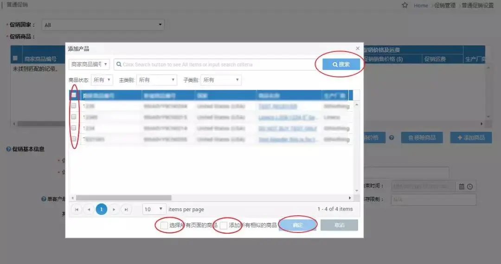Click help icon beside 促销基本信息 heading
501x264 pixels.
[x=9, y=149]
